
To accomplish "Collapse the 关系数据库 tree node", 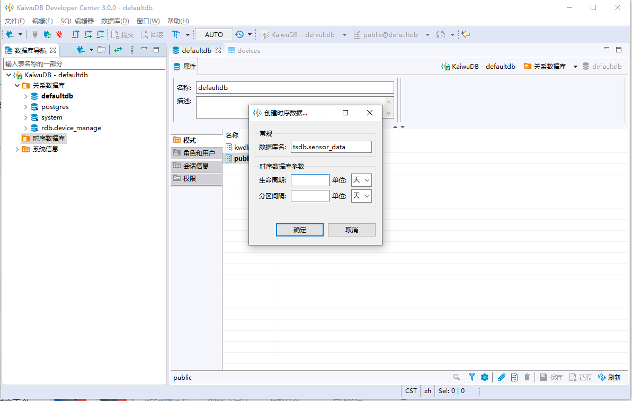I will click(17, 85).
